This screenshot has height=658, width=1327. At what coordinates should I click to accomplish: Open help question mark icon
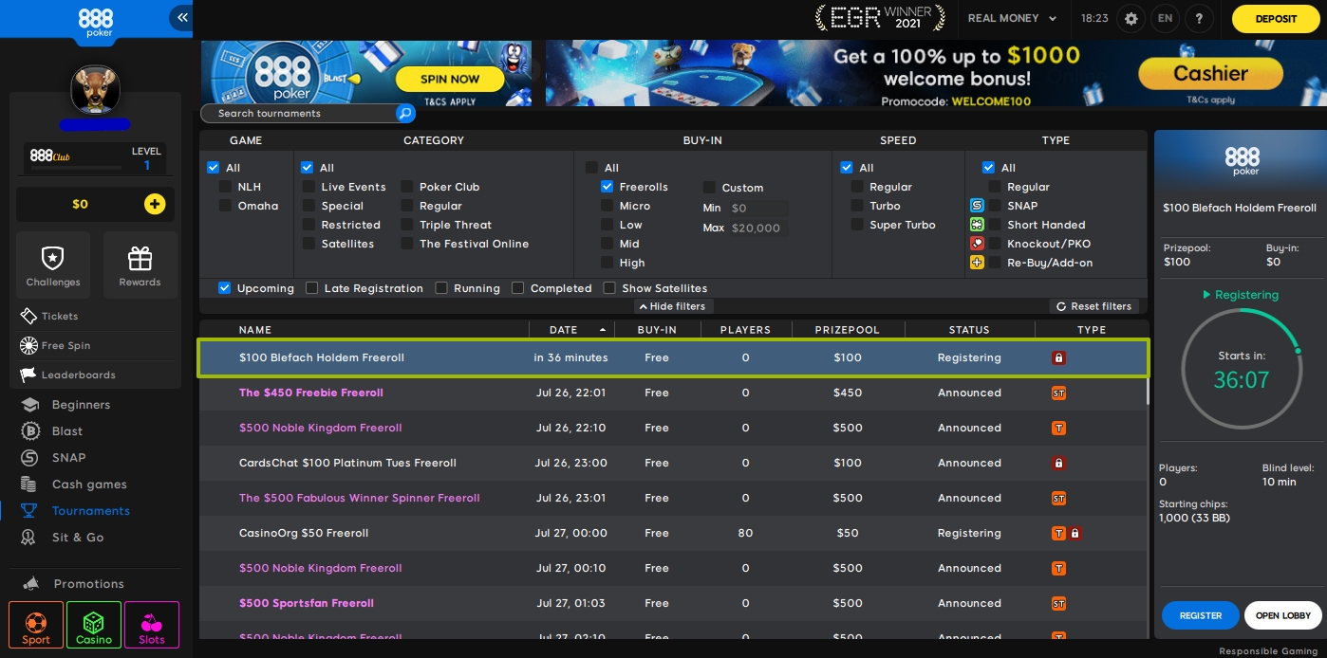pyautogui.click(x=1199, y=18)
